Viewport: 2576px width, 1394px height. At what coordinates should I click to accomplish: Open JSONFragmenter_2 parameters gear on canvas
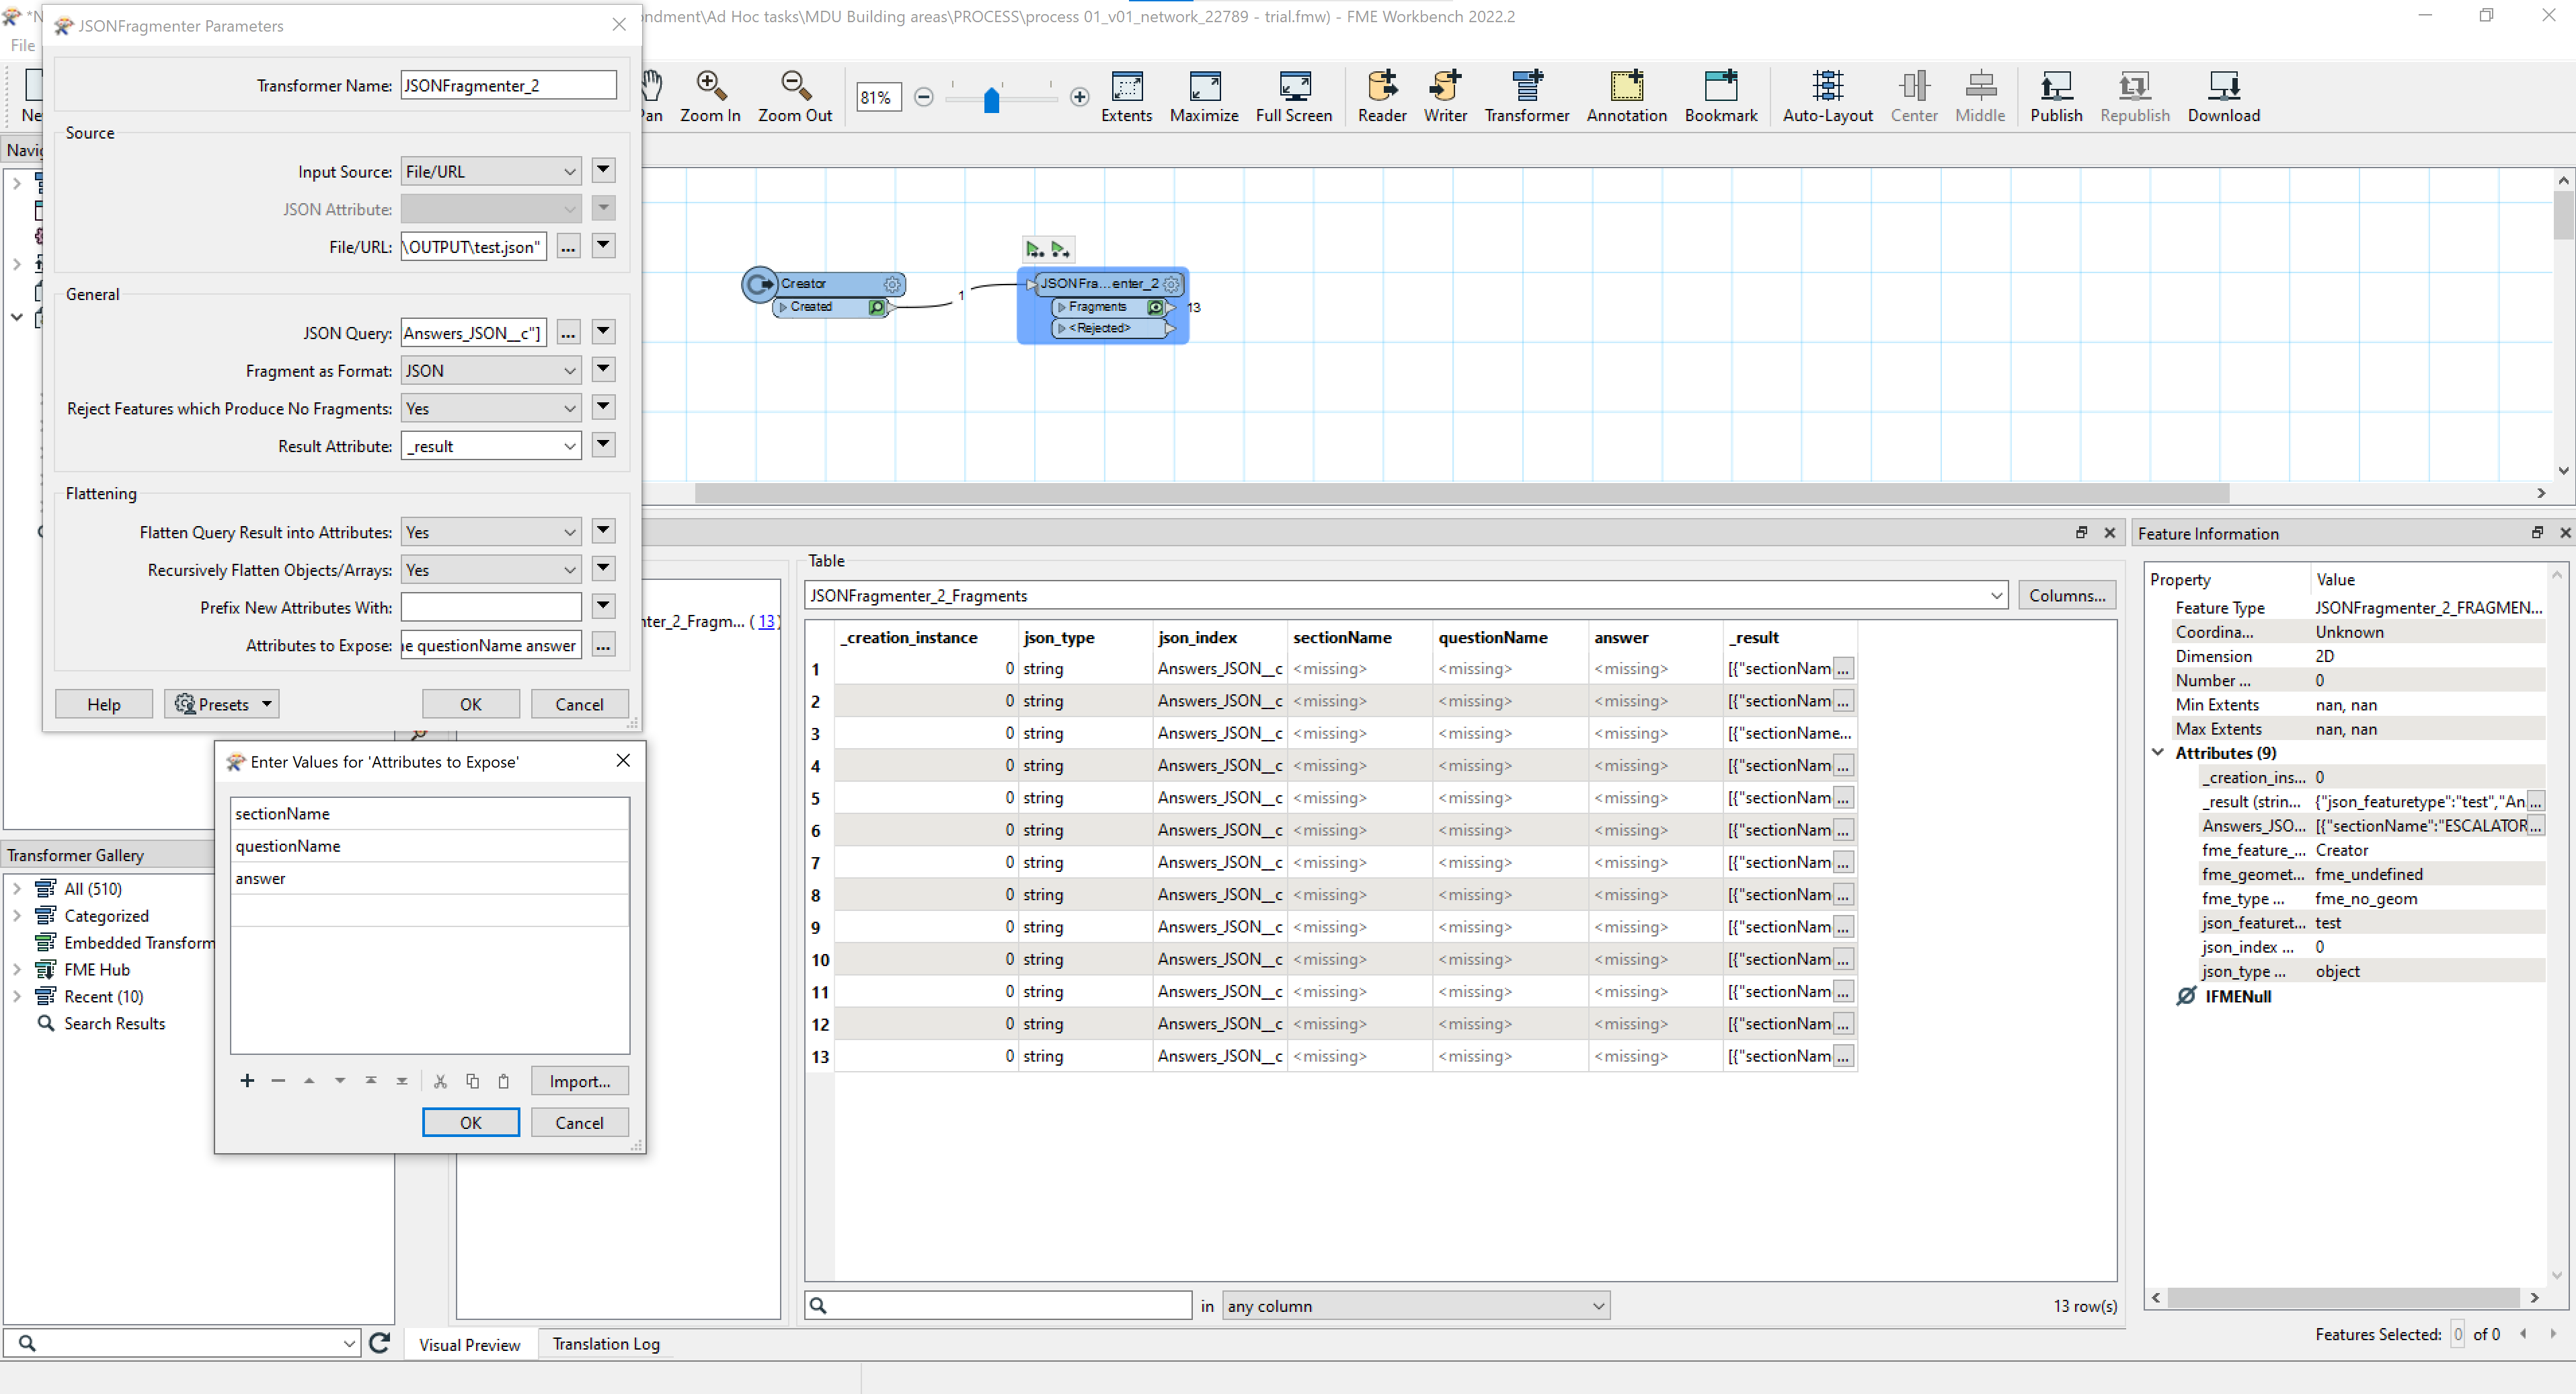[x=1171, y=284]
